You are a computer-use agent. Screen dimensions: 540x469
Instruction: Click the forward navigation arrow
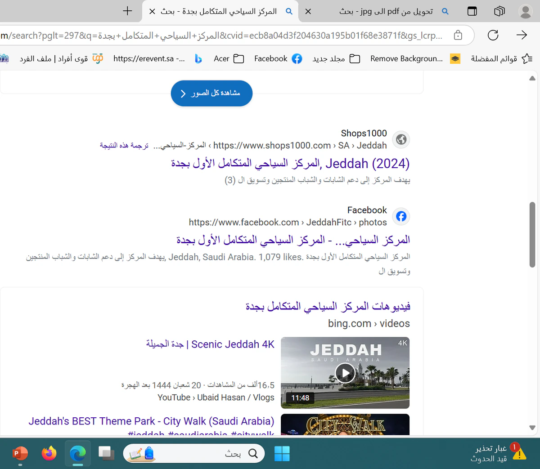click(522, 35)
